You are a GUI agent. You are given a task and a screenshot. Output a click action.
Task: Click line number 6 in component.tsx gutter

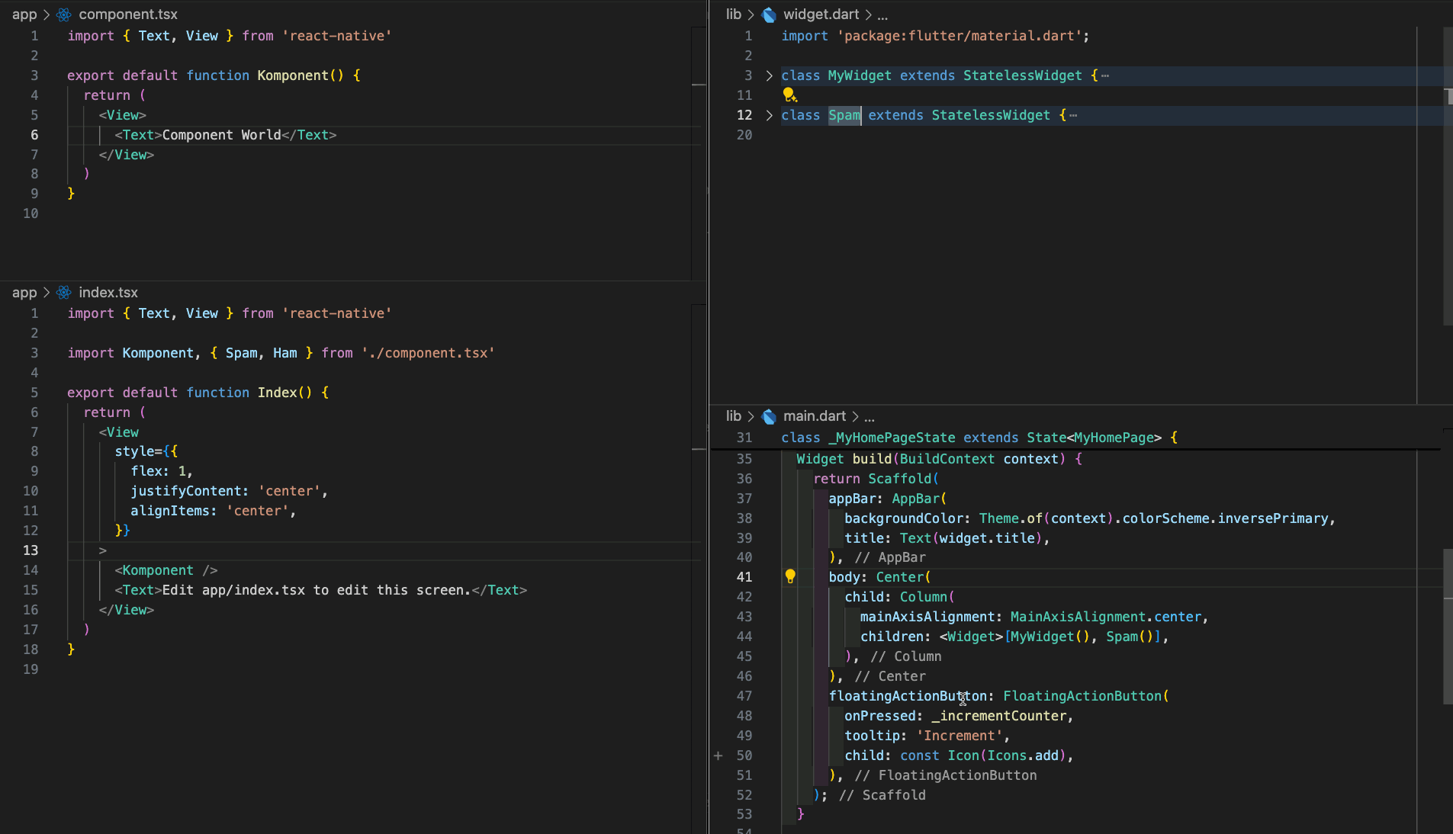34,135
